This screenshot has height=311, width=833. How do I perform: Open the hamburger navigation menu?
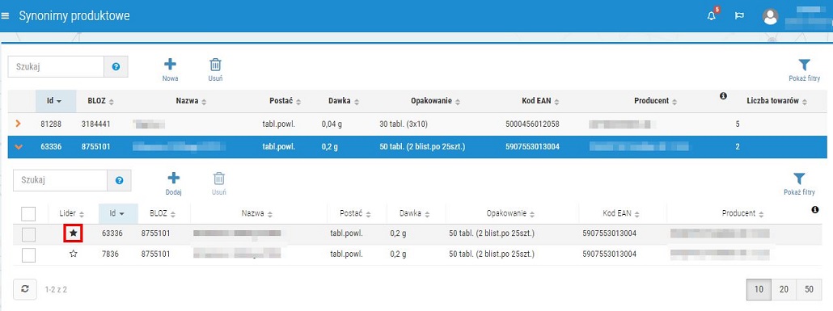6,16
